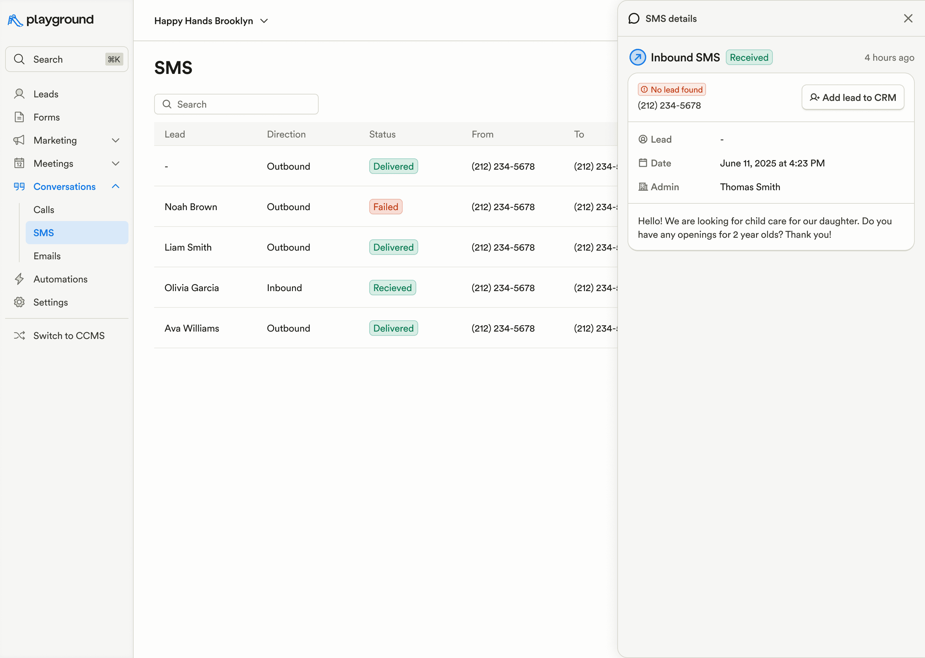Click the Meetings calendar icon
The height and width of the screenshot is (658, 925).
click(19, 163)
